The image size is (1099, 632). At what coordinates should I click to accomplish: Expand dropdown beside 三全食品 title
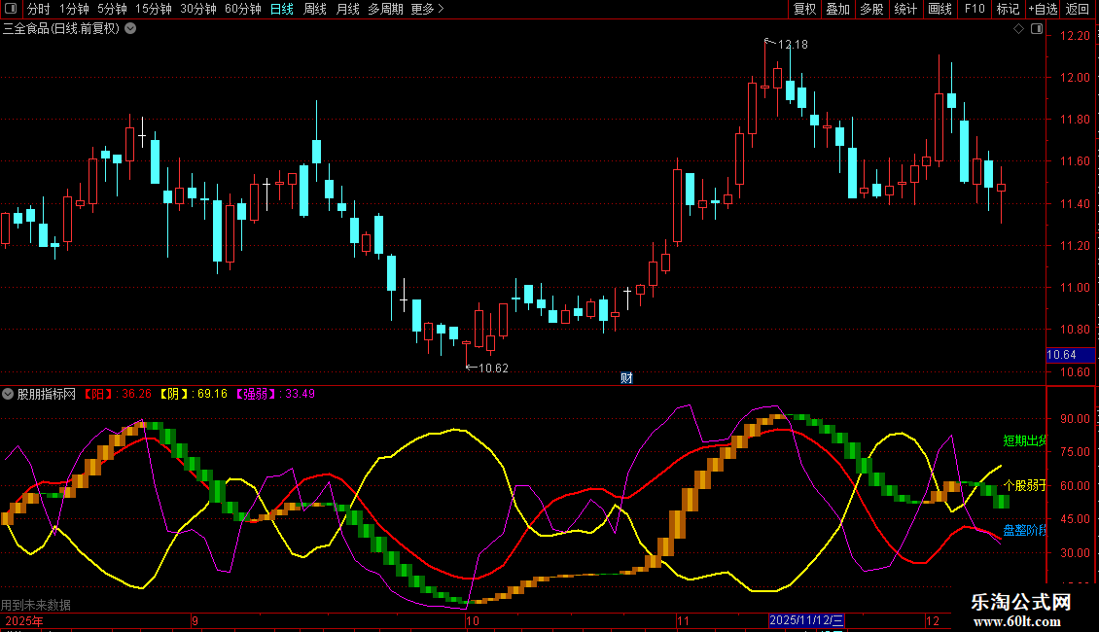coord(130,29)
